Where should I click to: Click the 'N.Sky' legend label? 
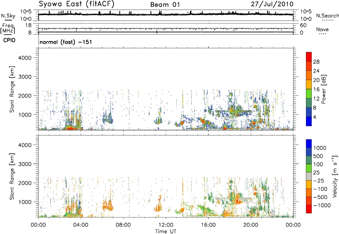click(x=8, y=16)
